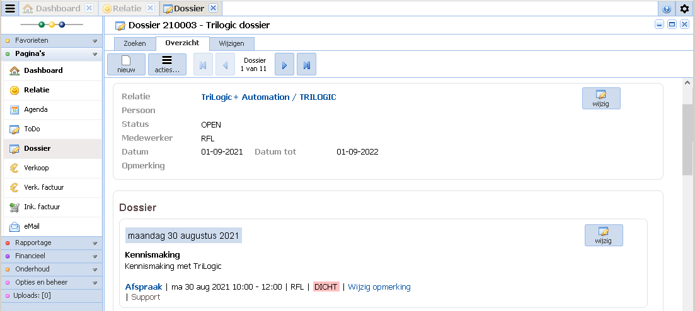Expand the Financieel section
695x311 pixels.
point(50,256)
